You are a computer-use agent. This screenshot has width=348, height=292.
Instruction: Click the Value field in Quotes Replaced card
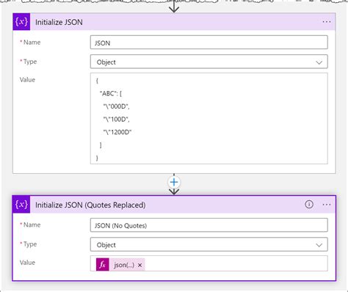pyautogui.click(x=209, y=263)
